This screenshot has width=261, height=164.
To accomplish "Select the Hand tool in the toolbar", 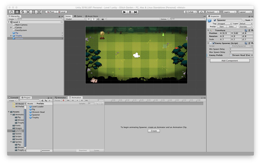I will (x=11, y=12).
